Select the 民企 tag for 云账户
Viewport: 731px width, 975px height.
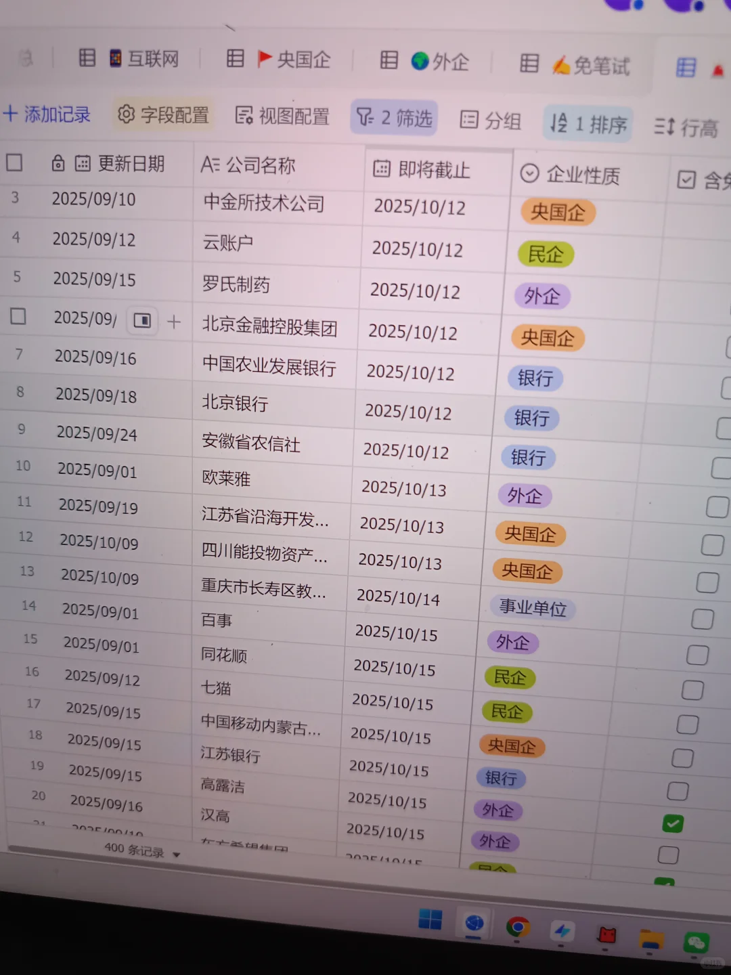[546, 255]
